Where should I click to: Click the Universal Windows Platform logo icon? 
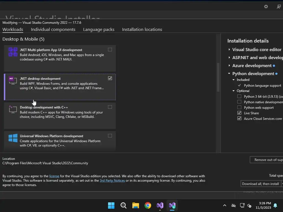(x=13, y=138)
